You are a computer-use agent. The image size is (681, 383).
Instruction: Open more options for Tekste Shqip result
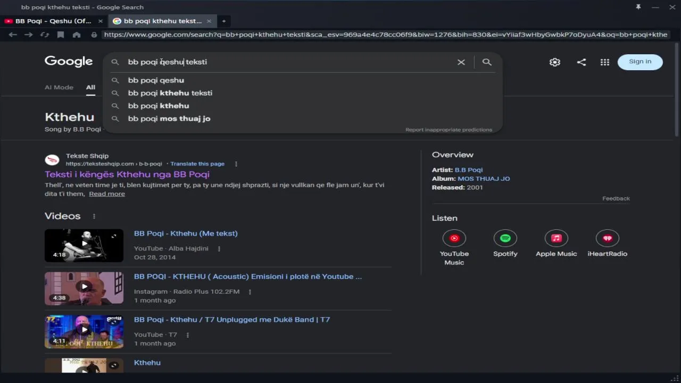point(236,164)
